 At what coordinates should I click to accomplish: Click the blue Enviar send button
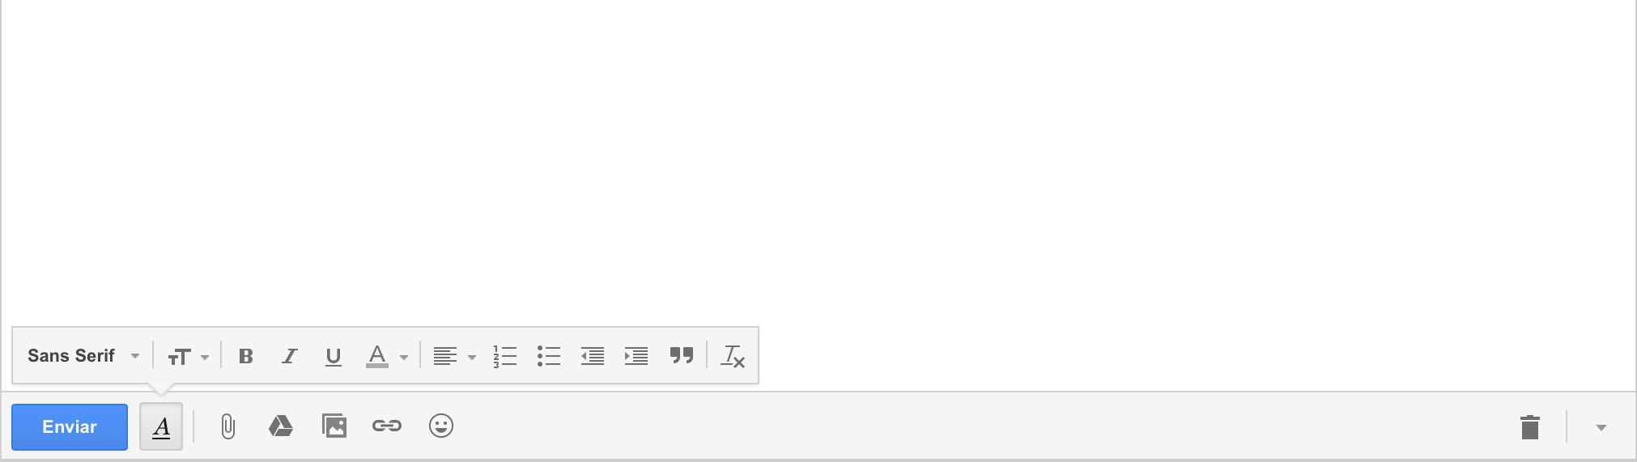70,426
